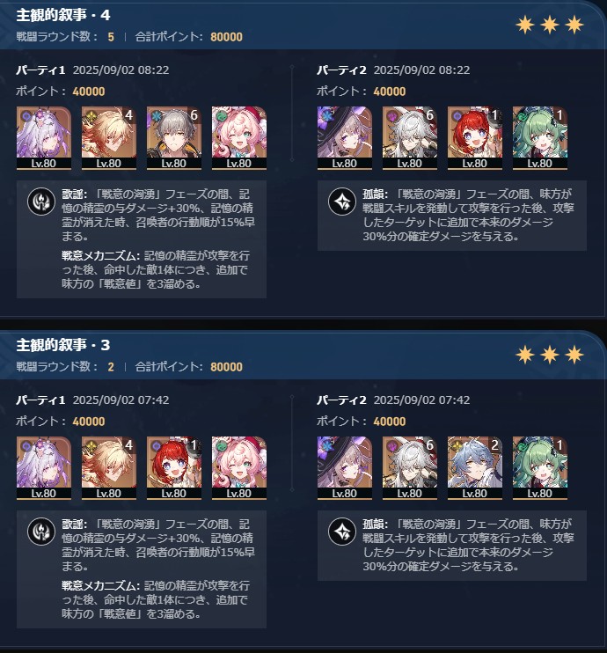Click the 主観的叙事・4 stage header
The height and width of the screenshot is (653, 607).
point(63,15)
